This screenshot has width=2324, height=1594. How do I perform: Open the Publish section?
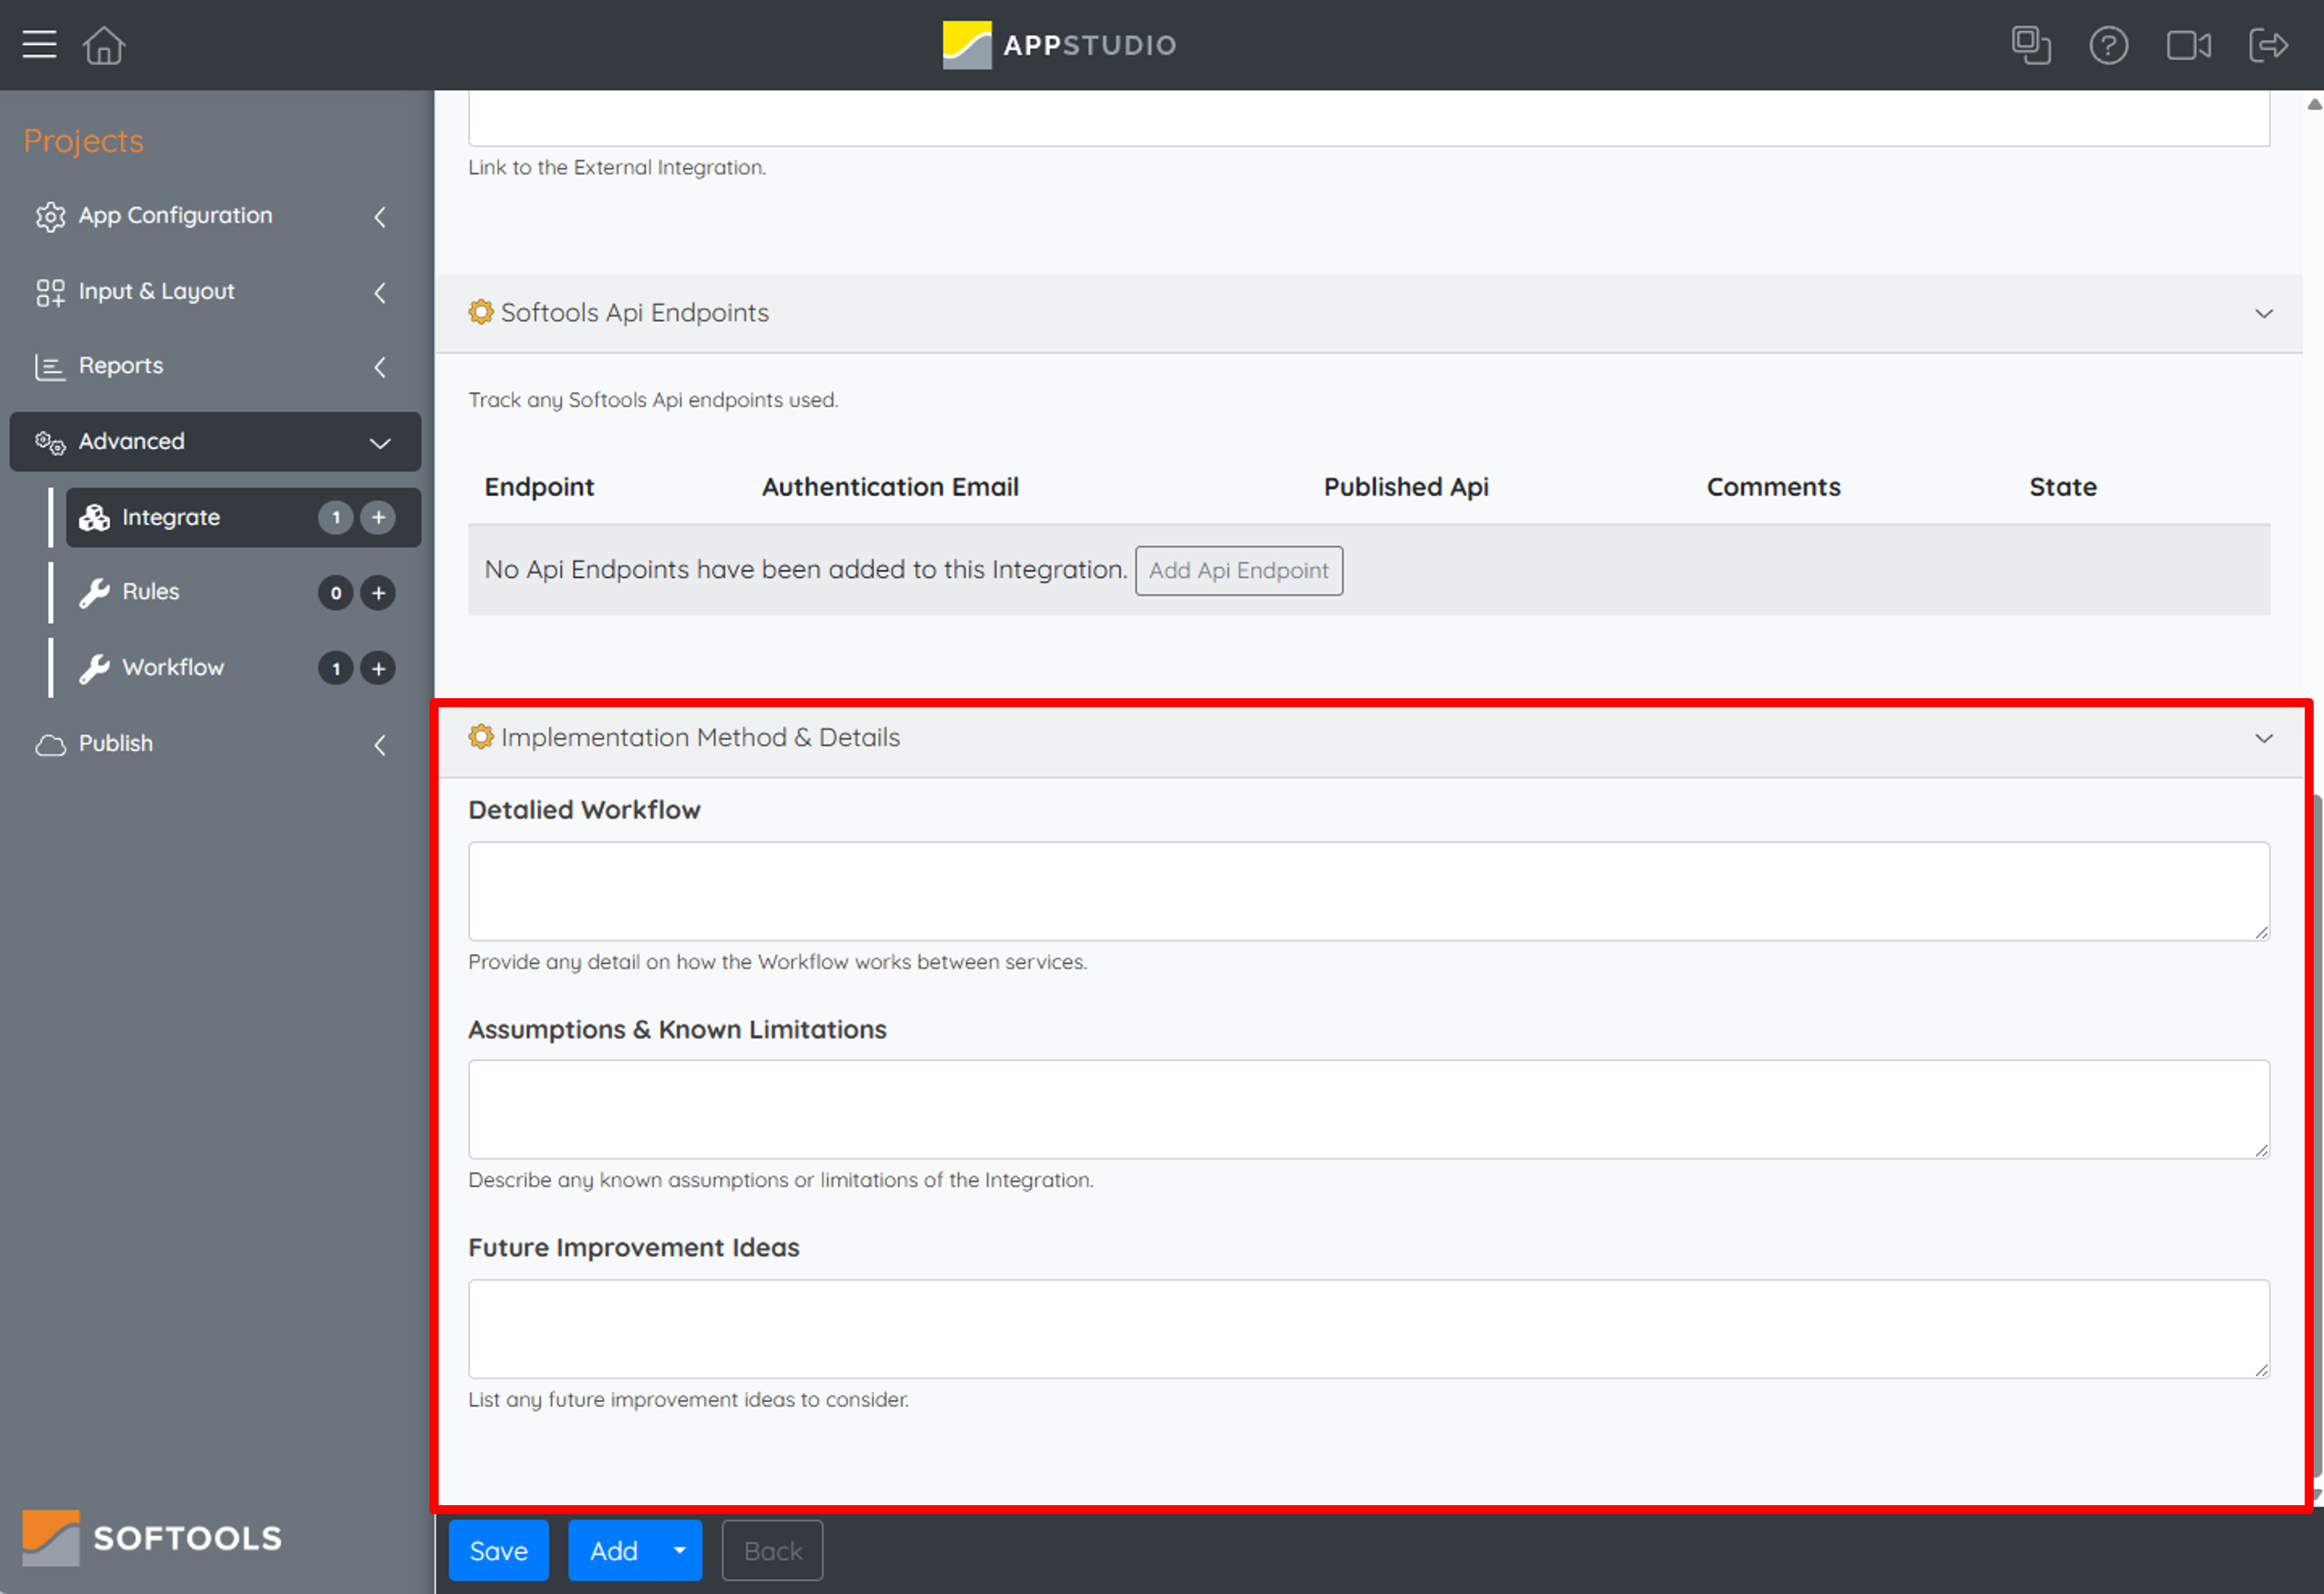pyautogui.click(x=115, y=743)
